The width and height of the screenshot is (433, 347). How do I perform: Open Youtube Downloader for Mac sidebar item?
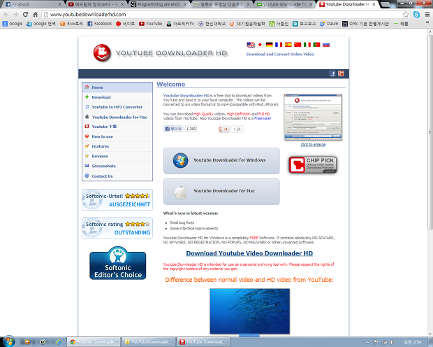coord(117,117)
